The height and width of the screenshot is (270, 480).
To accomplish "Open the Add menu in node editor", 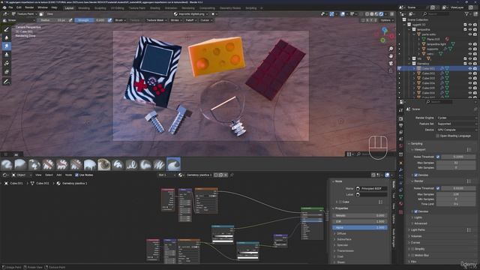I will [x=58, y=175].
